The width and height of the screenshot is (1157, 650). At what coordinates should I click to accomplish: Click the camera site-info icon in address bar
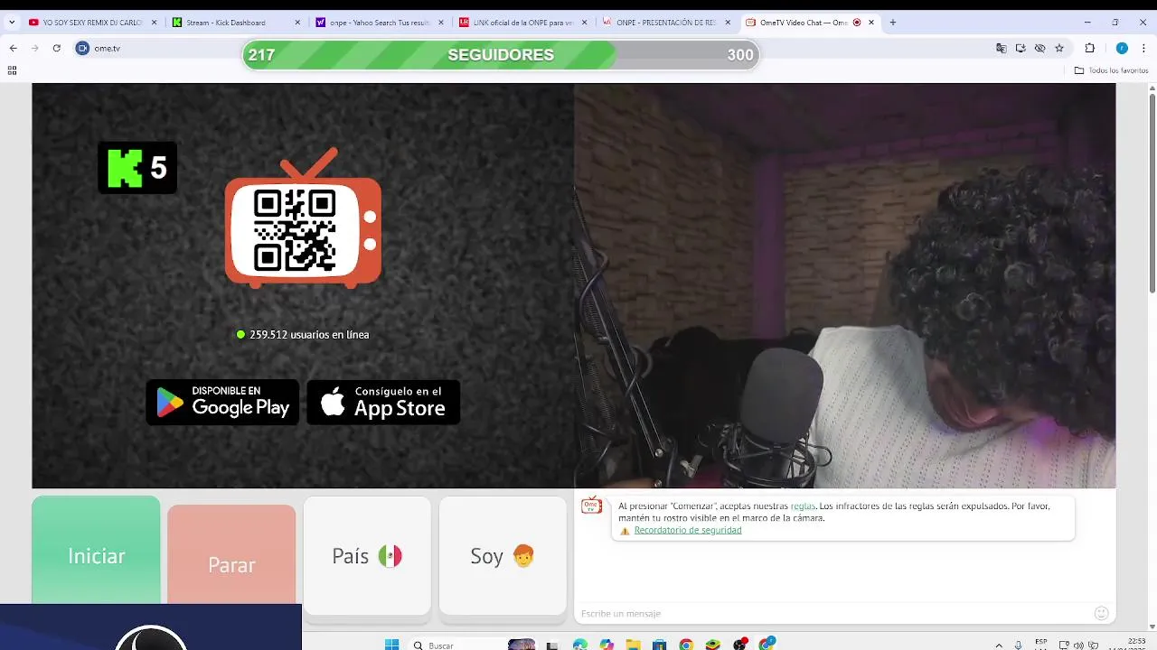click(x=82, y=48)
